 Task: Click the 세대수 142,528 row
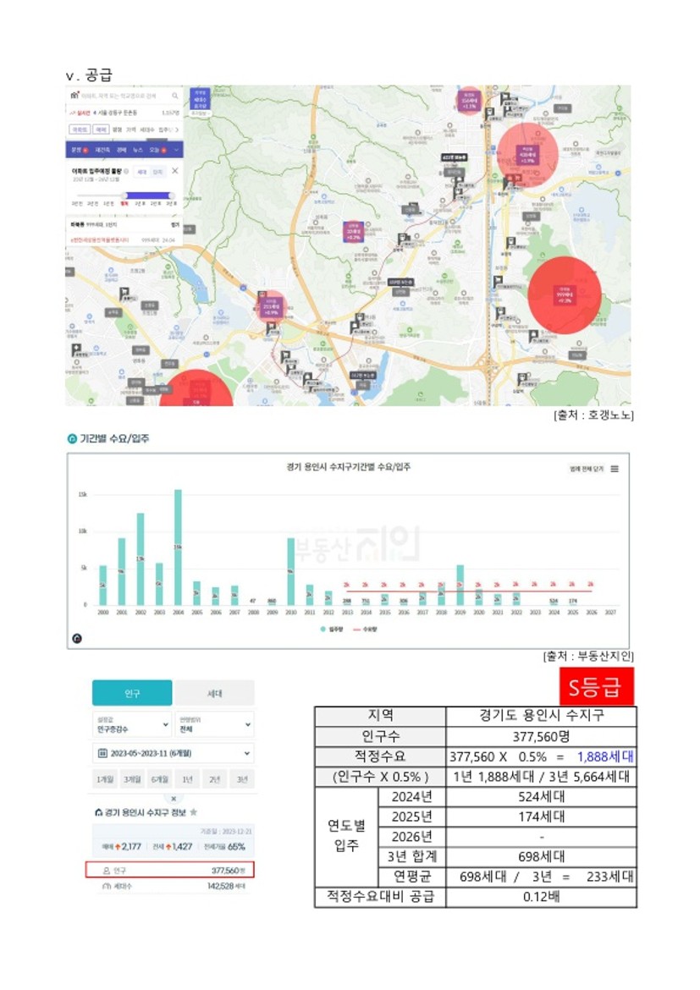pos(174,887)
